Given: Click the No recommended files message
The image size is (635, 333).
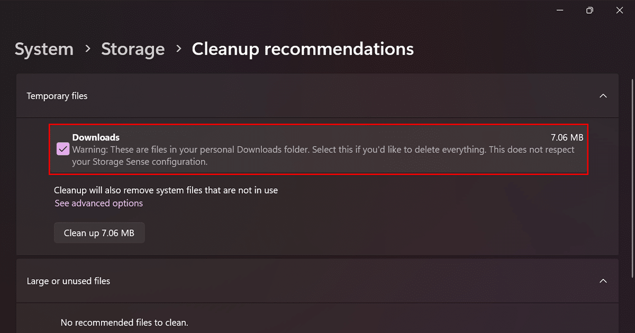Looking at the screenshot, I should [x=124, y=322].
